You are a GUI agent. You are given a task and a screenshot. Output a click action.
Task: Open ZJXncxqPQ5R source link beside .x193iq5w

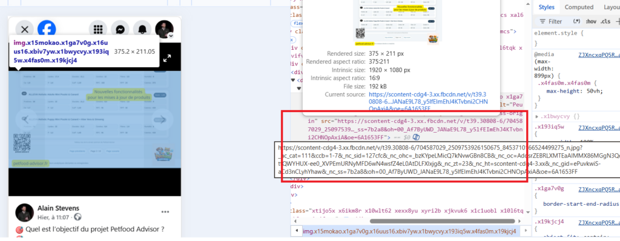(599, 127)
